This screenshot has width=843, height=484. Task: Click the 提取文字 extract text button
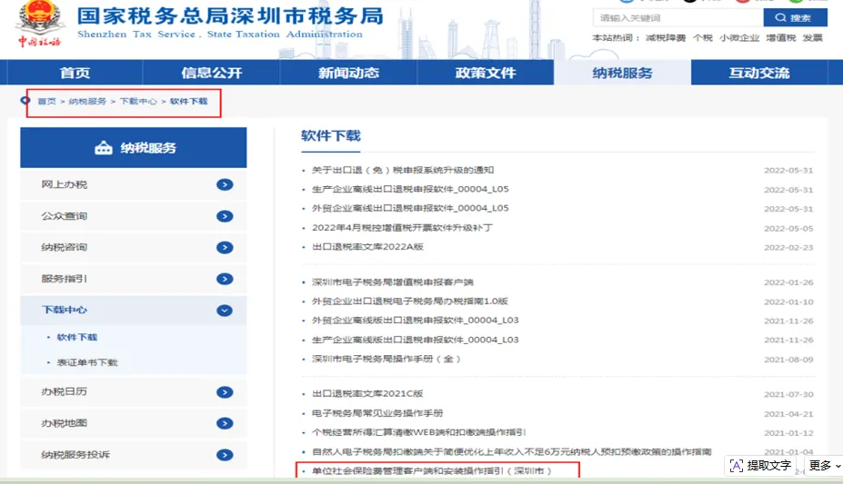(x=761, y=465)
